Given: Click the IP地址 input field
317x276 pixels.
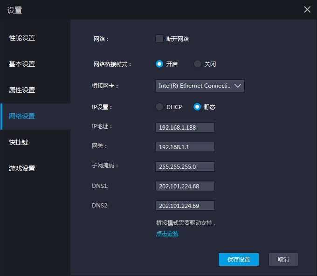Looking at the screenshot, I should (x=185, y=127).
